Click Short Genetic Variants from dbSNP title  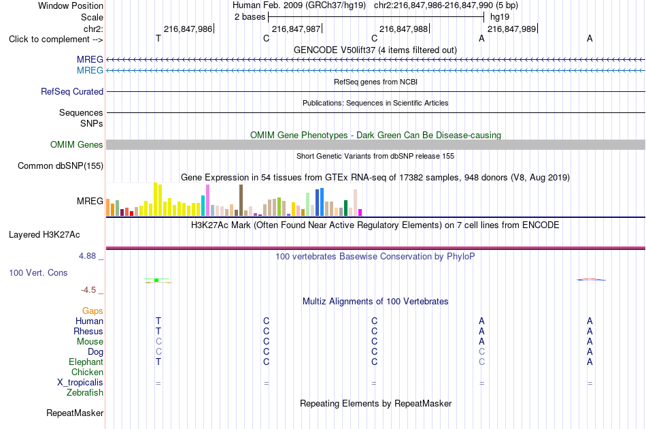pyautogui.click(x=375, y=156)
